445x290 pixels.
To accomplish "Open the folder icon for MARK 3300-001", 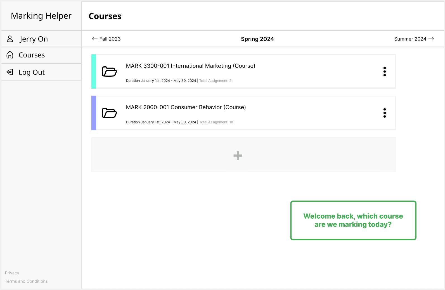I will pyautogui.click(x=109, y=72).
